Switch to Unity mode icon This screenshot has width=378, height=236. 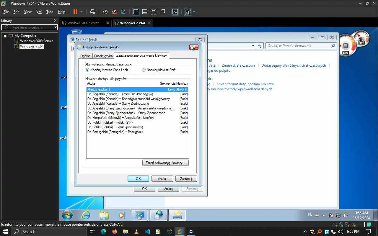pyautogui.click(x=162, y=12)
